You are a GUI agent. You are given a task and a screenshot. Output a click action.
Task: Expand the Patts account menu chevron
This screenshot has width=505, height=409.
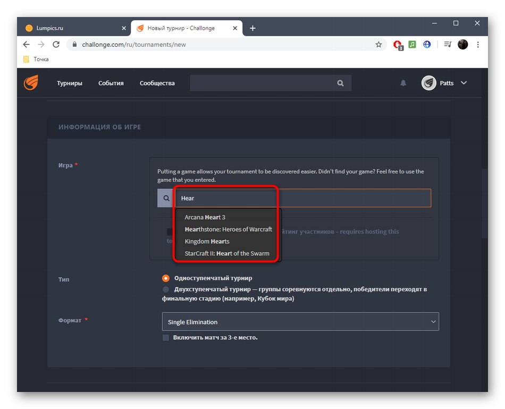(464, 83)
